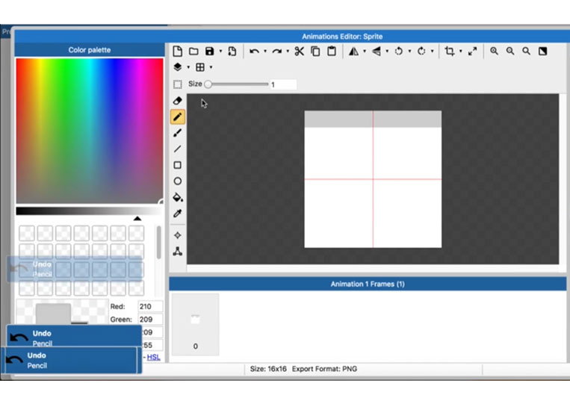Click the Green value field 209

(150, 320)
